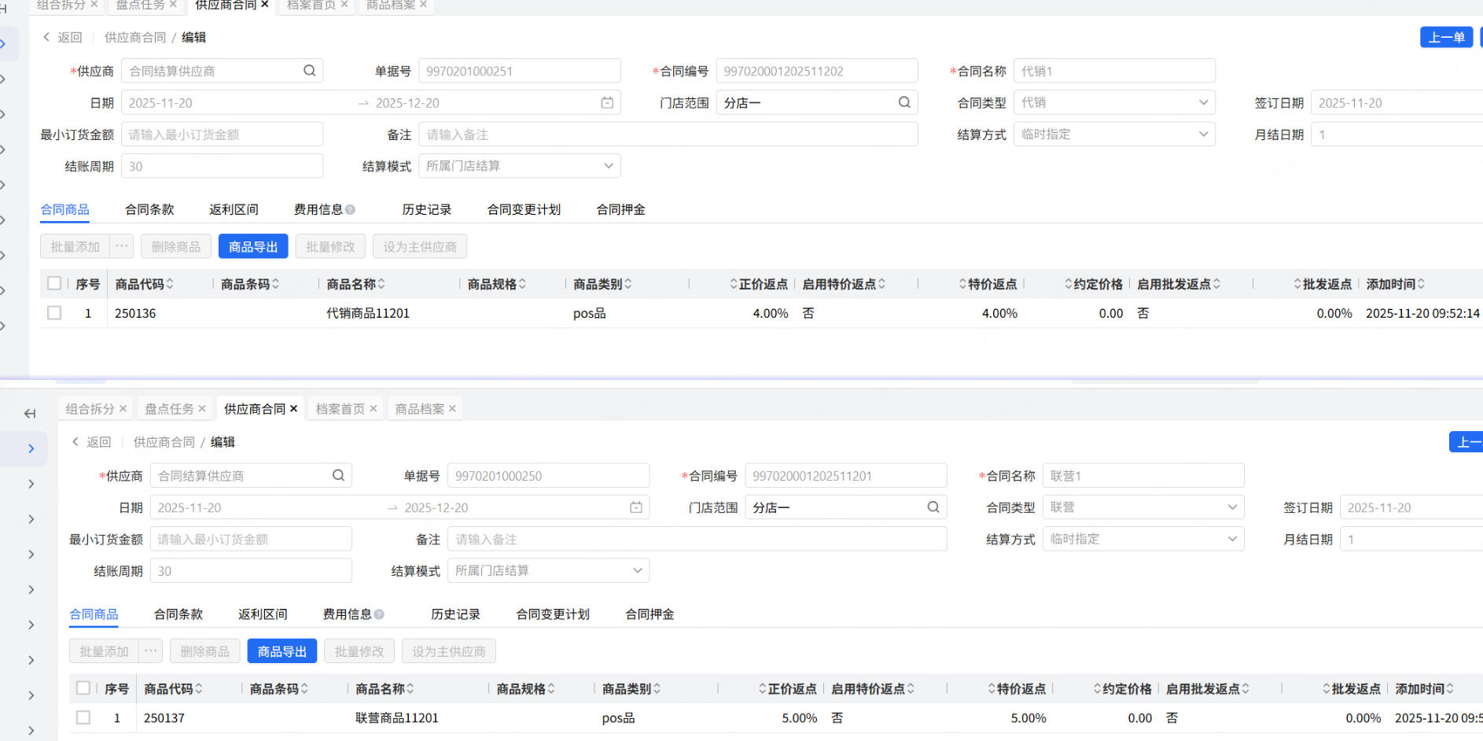Sort by 商品条码 in 代销1 product table
The image size is (1483, 741).
(x=275, y=284)
